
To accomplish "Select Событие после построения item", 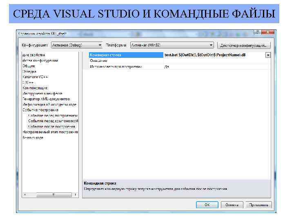I will click(x=52, y=127).
